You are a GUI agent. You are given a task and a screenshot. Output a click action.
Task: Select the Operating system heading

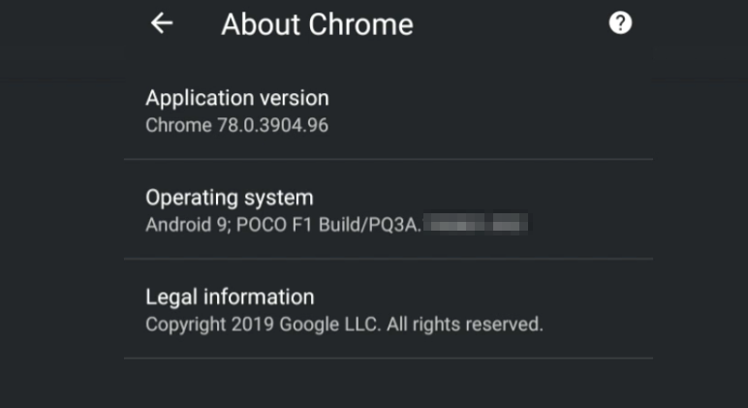coord(229,198)
